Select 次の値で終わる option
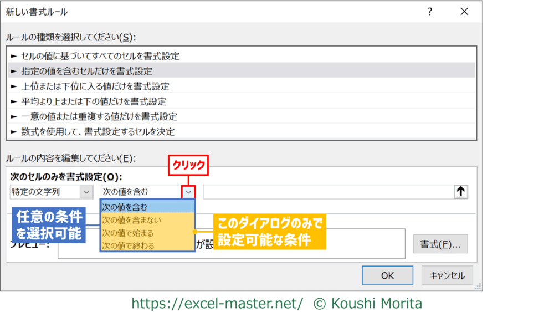554x312 pixels. (147, 245)
